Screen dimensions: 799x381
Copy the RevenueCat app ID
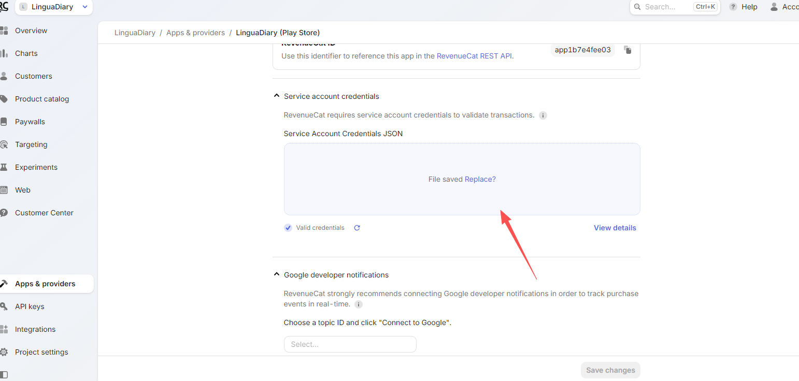(627, 50)
